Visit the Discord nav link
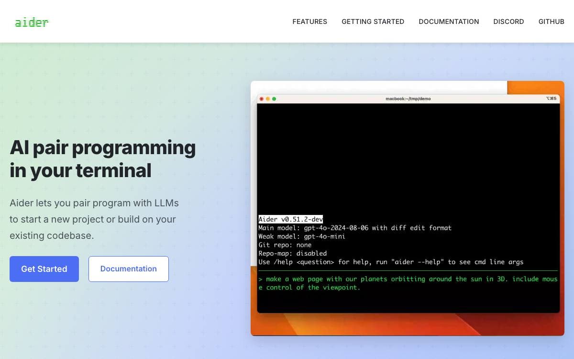Screen dimensions: 574x359 click(x=508, y=22)
